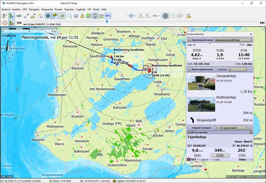
Task: Open the Navigatie menu
Action: [34, 9]
